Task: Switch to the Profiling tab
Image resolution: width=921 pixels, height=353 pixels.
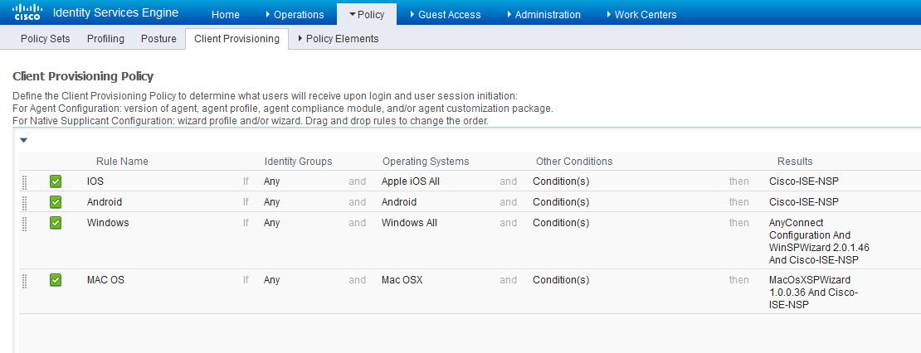Action: tap(105, 39)
